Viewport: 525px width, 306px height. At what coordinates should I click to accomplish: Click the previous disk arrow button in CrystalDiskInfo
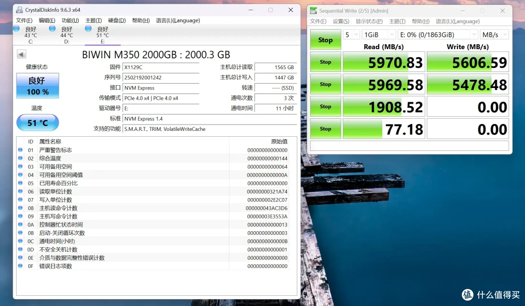[21, 54]
